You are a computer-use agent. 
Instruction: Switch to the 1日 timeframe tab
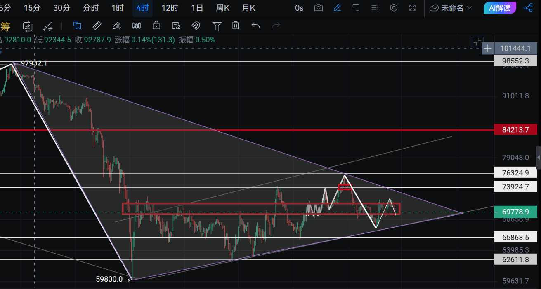click(197, 8)
